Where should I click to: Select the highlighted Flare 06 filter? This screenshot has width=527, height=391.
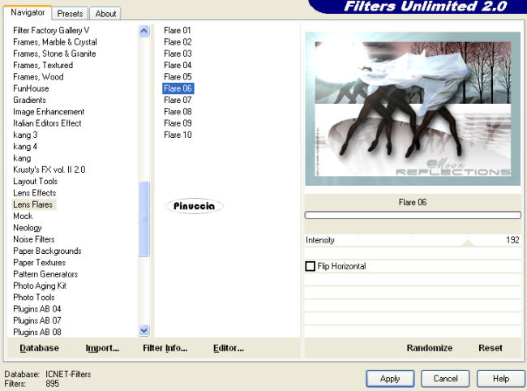[x=178, y=88]
